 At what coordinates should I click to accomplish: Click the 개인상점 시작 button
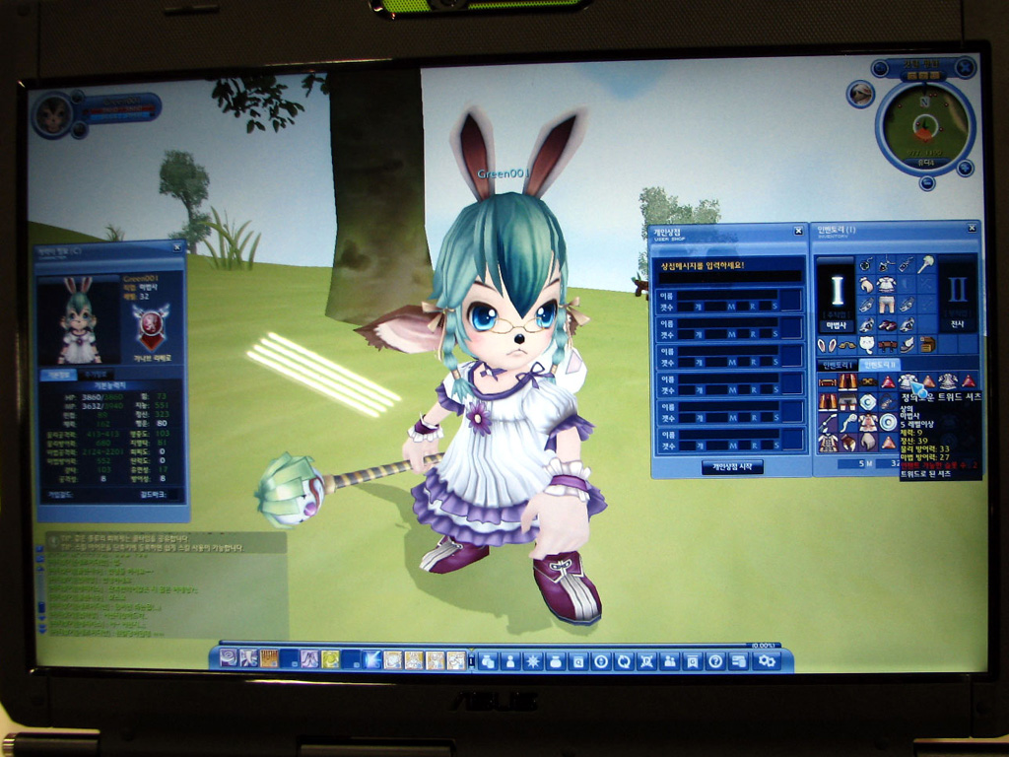(x=732, y=466)
